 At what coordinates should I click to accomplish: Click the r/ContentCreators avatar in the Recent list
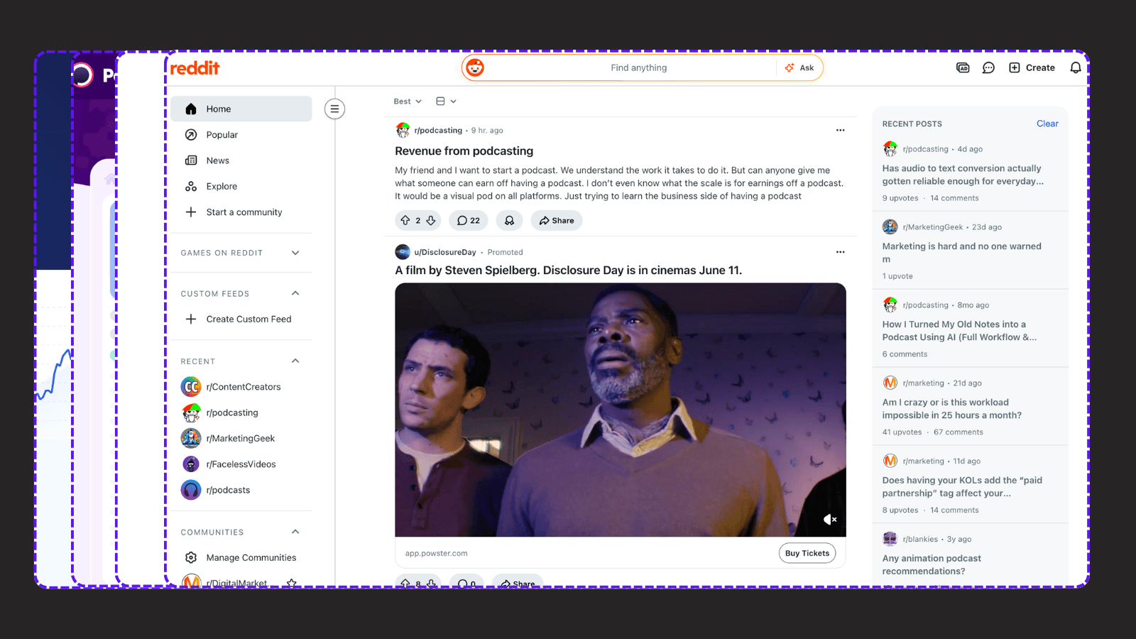(x=191, y=387)
